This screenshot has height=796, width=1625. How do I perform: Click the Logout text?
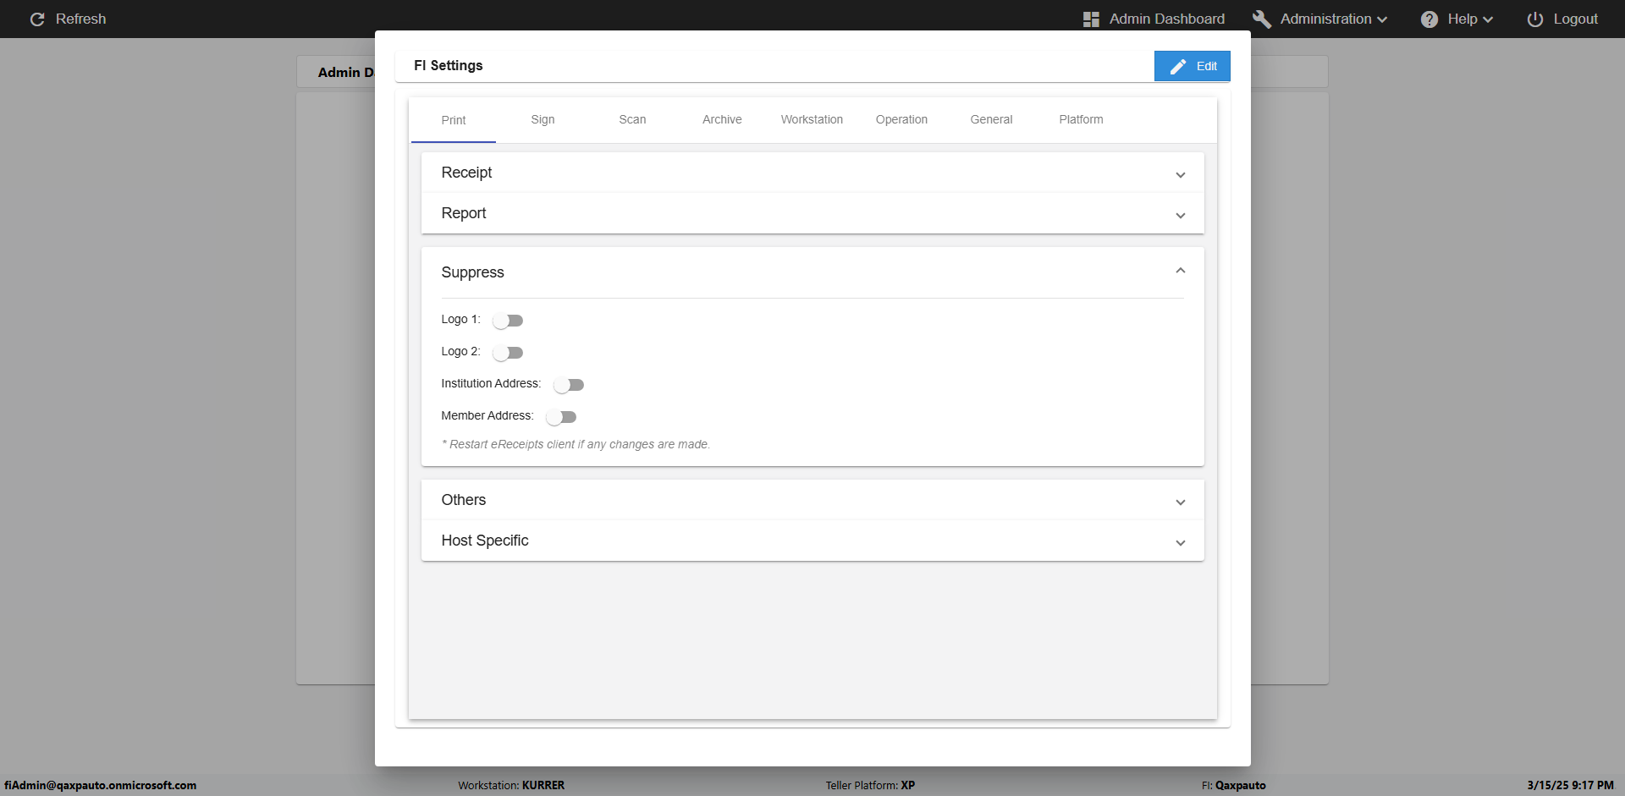[1575, 19]
